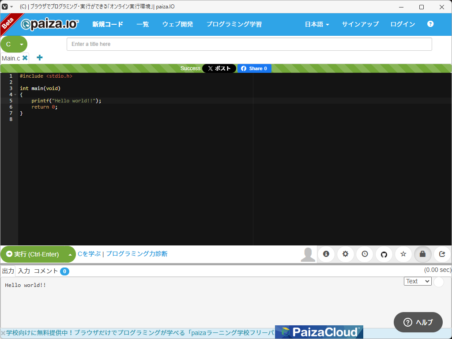Toggle the lock privacy icon

(422, 254)
